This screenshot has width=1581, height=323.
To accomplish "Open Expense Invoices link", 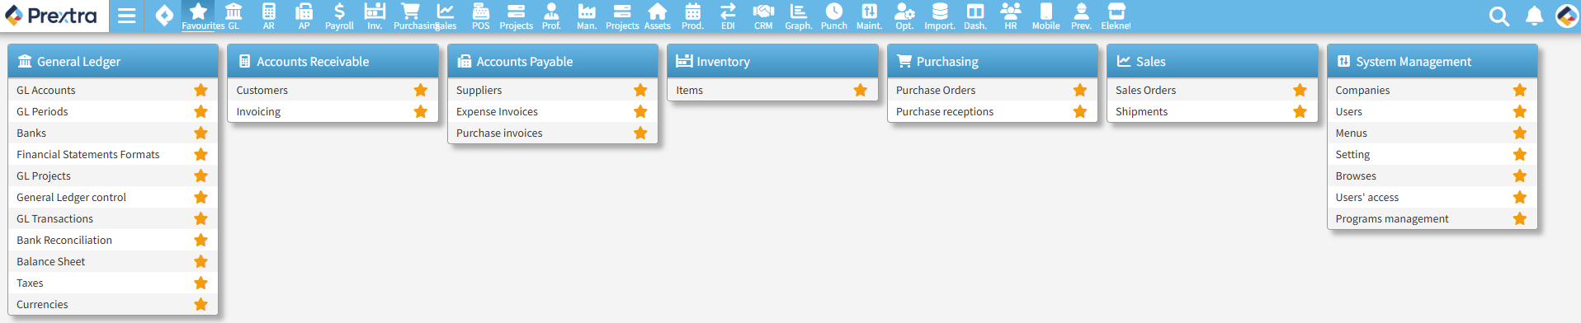I will pyautogui.click(x=497, y=111).
